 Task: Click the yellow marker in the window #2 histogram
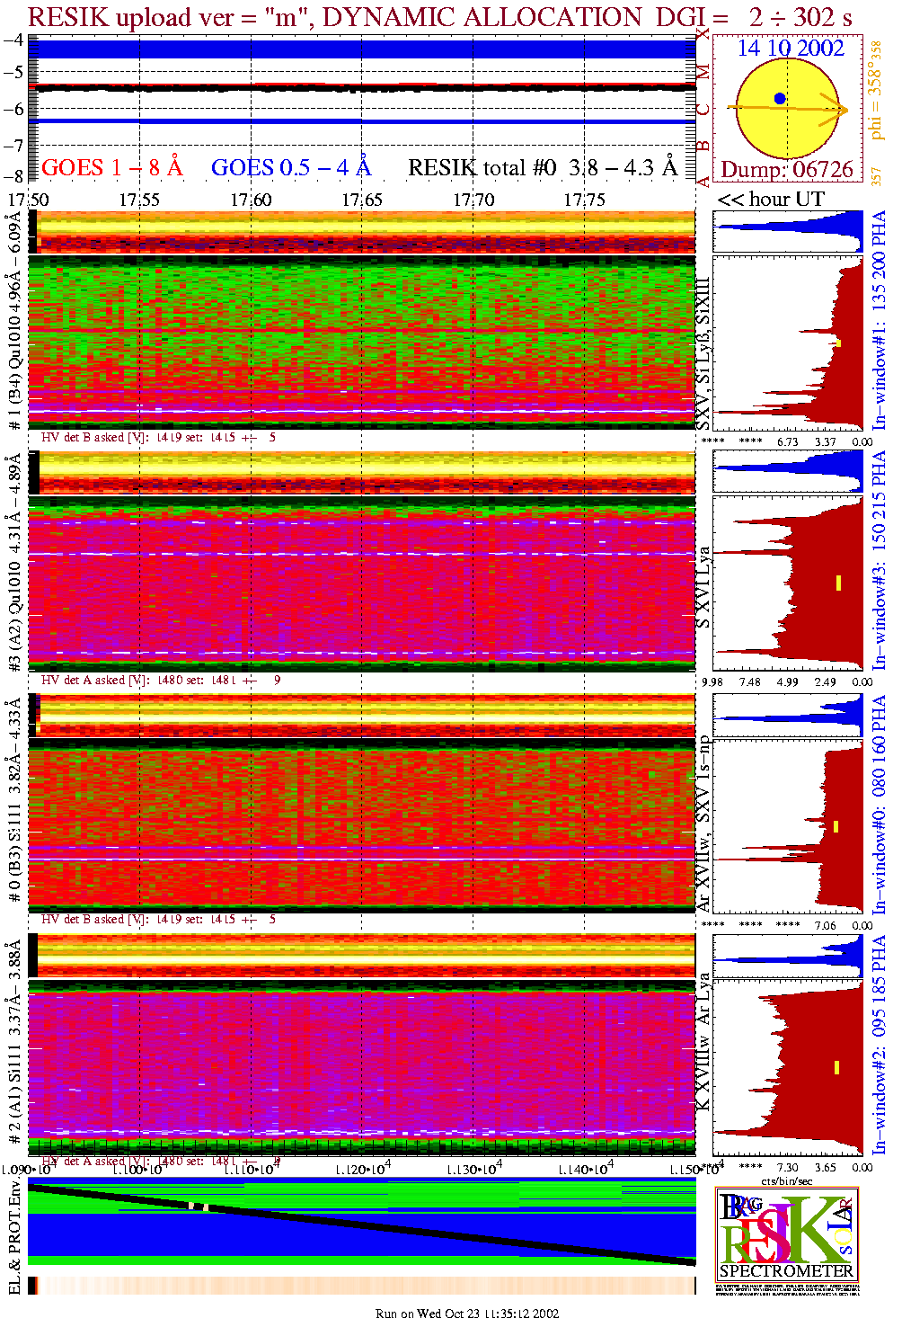tap(836, 1067)
